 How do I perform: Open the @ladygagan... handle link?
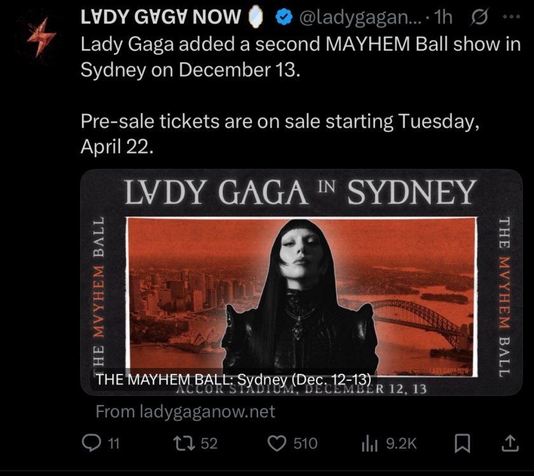click(x=355, y=17)
